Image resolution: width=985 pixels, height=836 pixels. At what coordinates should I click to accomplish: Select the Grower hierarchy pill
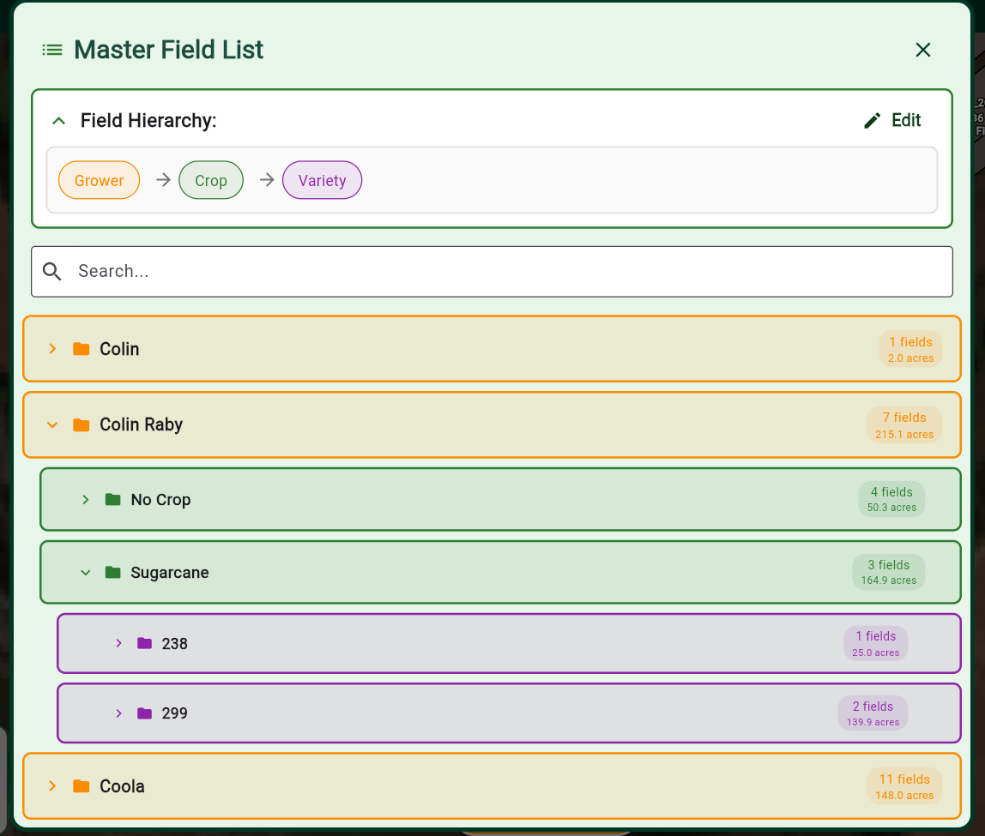click(x=99, y=180)
